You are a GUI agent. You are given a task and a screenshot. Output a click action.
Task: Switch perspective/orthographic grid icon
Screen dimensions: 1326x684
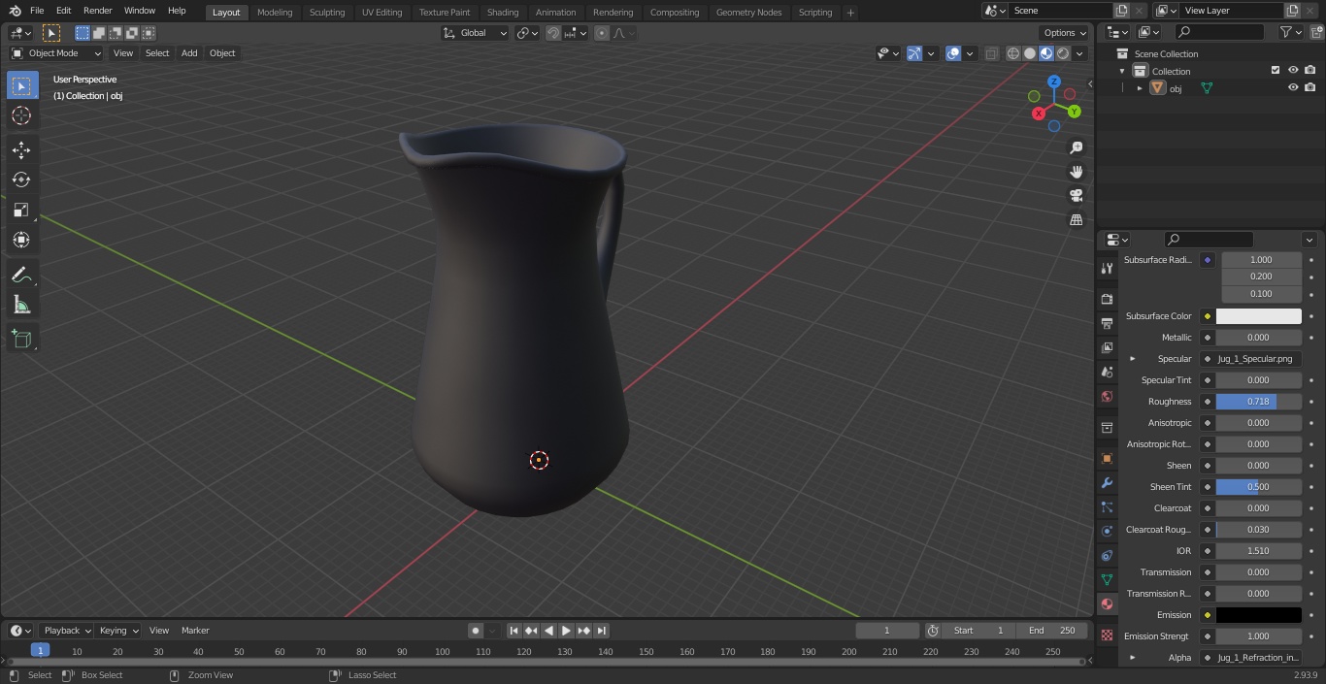[1076, 219]
